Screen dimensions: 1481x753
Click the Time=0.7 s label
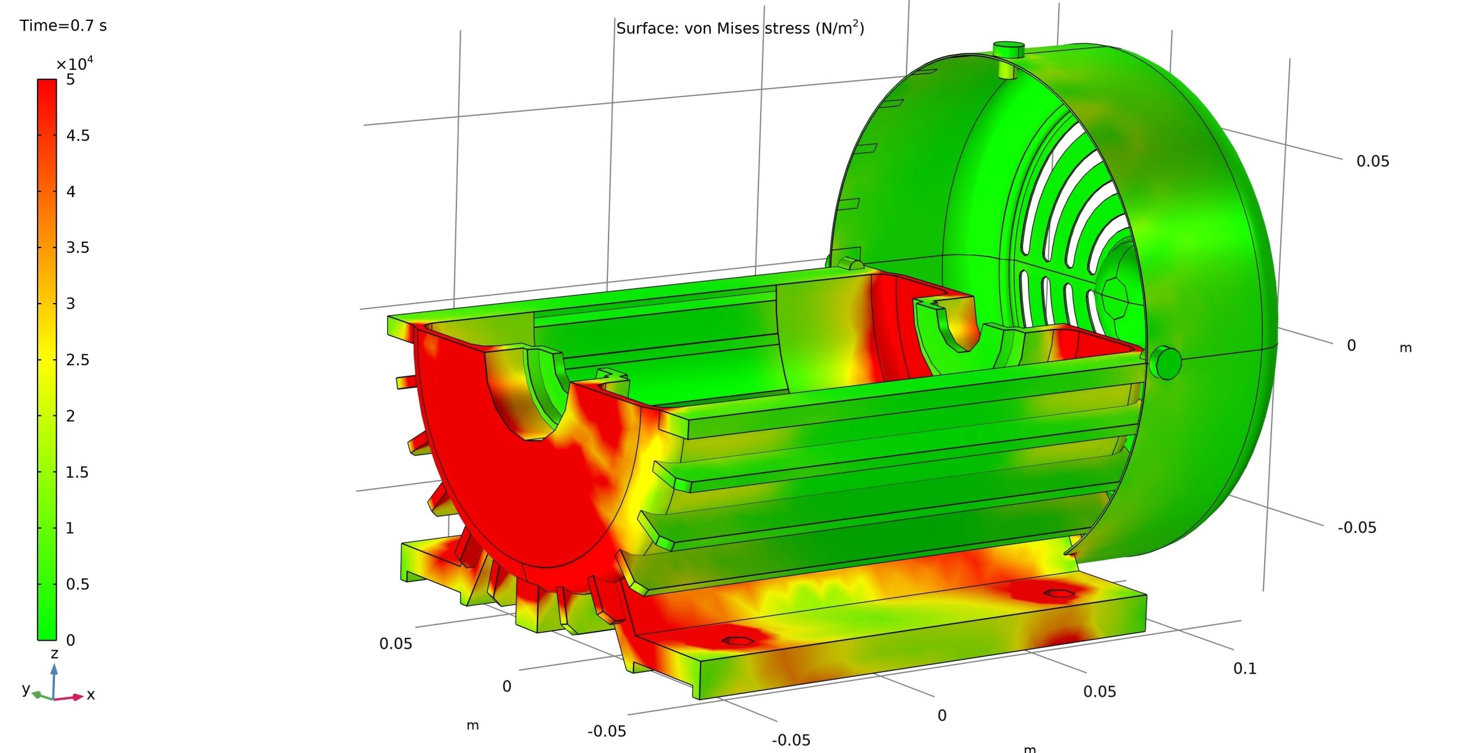point(63,26)
